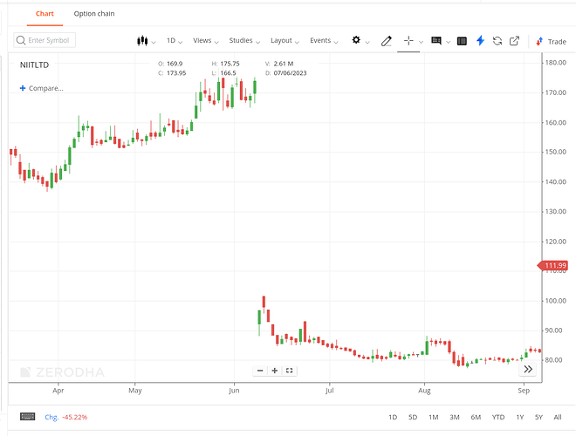Image resolution: width=576 pixels, height=436 pixels.
Task: Toggle full screen chart view
Action: [x=290, y=371]
